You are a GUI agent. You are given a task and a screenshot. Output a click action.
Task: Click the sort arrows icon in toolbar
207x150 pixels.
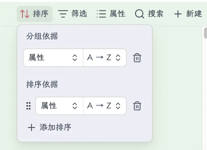[25, 14]
